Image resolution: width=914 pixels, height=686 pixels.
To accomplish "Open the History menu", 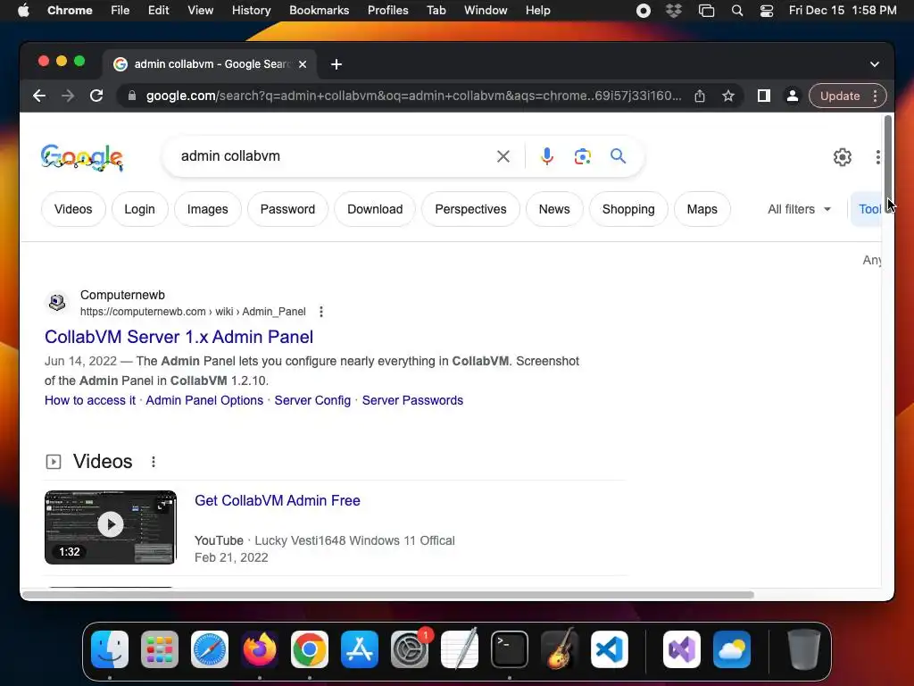I will pos(251,11).
